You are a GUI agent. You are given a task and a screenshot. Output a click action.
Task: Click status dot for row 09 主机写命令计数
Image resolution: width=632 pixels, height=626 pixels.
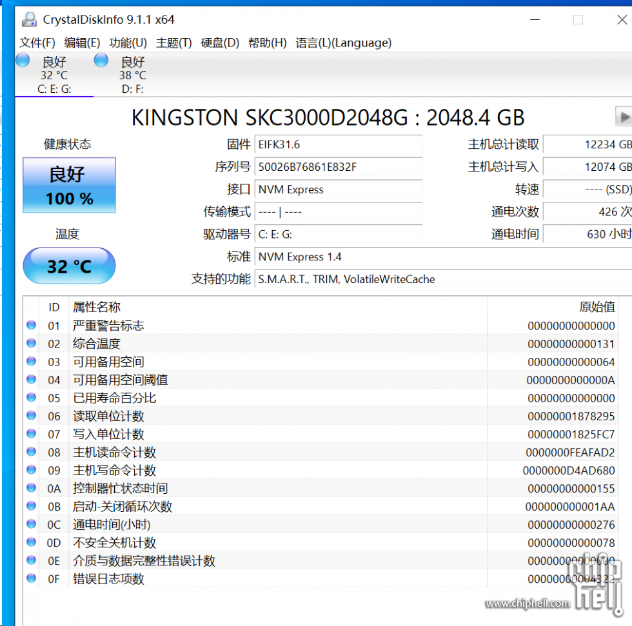click(x=31, y=470)
